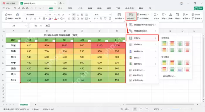Open the number format (常规) dropdown
The height and width of the screenshot is (112, 205).
tap(110, 15)
